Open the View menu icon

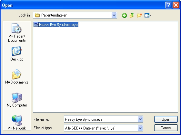coord(148,15)
